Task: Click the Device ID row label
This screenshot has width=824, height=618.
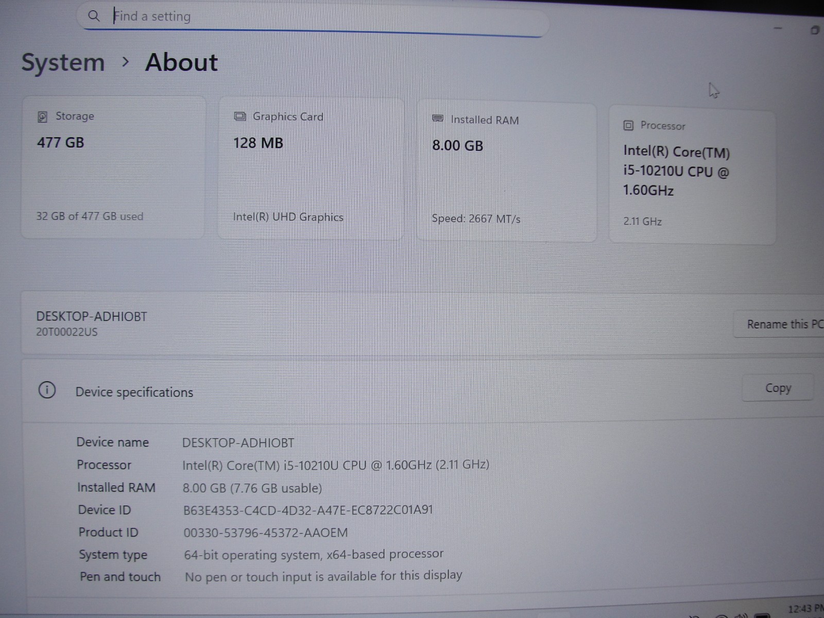Action: point(104,510)
